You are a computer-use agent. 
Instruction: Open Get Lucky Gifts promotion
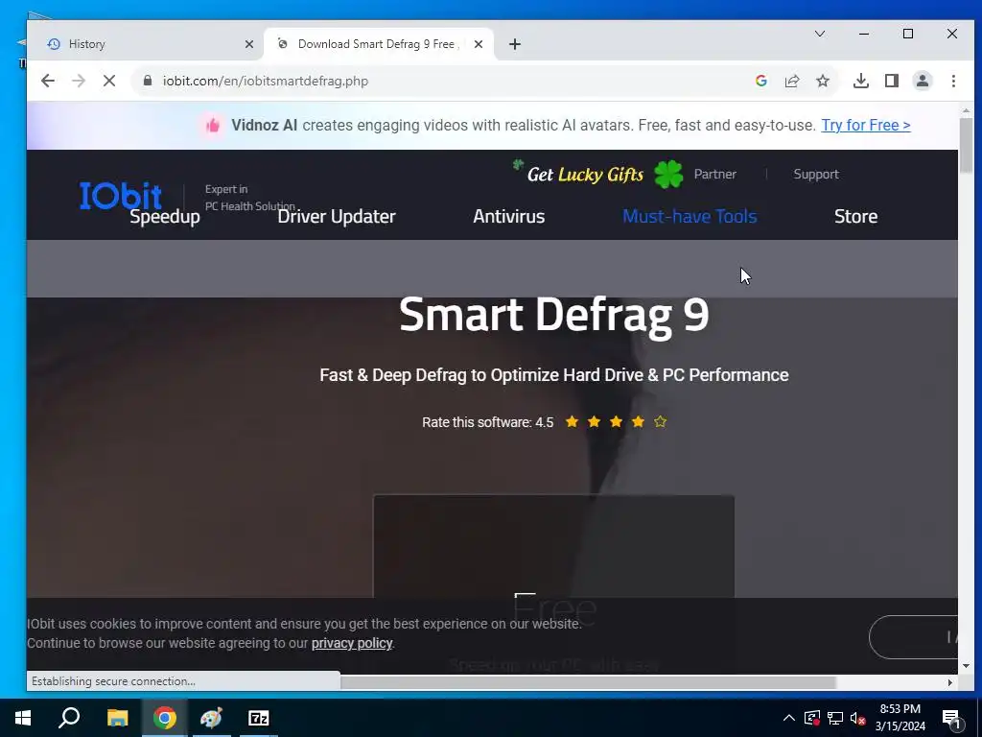pos(585,175)
